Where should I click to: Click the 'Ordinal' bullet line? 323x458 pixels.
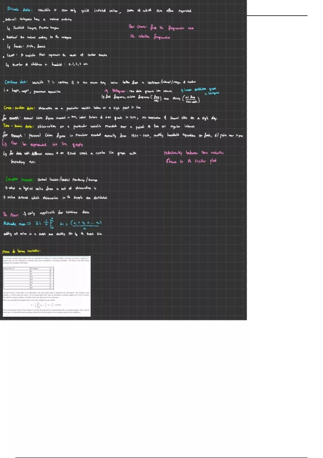38,19
